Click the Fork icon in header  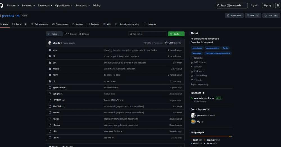[x=248, y=15]
